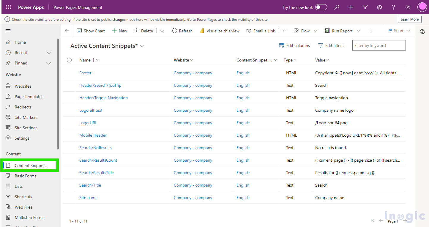429x227 pixels.
Task: Click the Filter by keyword field
Action: (x=378, y=45)
